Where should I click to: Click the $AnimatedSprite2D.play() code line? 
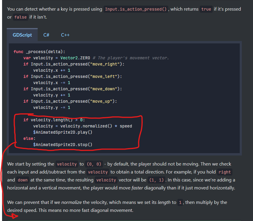[63, 132]
